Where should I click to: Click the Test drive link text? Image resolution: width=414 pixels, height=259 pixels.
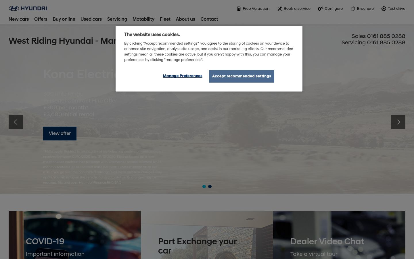click(x=396, y=9)
